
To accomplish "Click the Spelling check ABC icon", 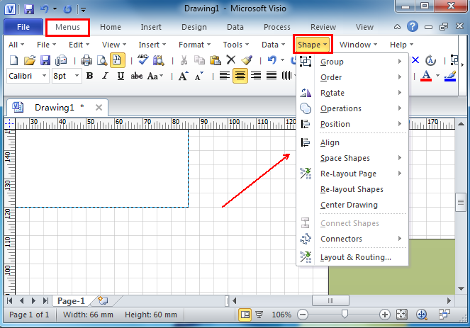I will tap(142, 60).
